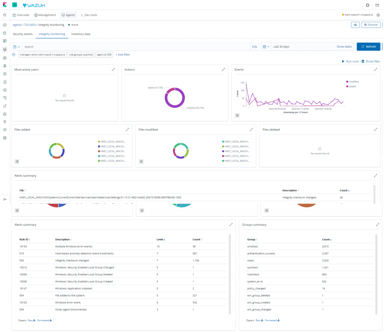Click the Last 30 days time range
384x332 pixels.
pyautogui.click(x=281, y=47)
